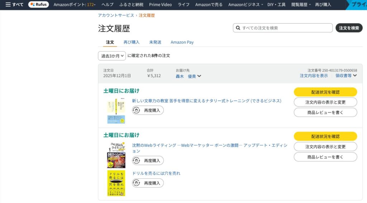Click reorder icon for 沈黙のWebライティング
Viewport: 367px width, 203px height.
(x=137, y=160)
